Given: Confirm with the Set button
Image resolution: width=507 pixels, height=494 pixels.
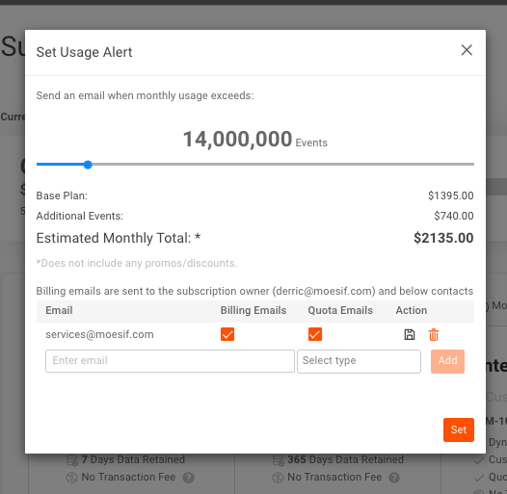Looking at the screenshot, I should pos(459,429).
